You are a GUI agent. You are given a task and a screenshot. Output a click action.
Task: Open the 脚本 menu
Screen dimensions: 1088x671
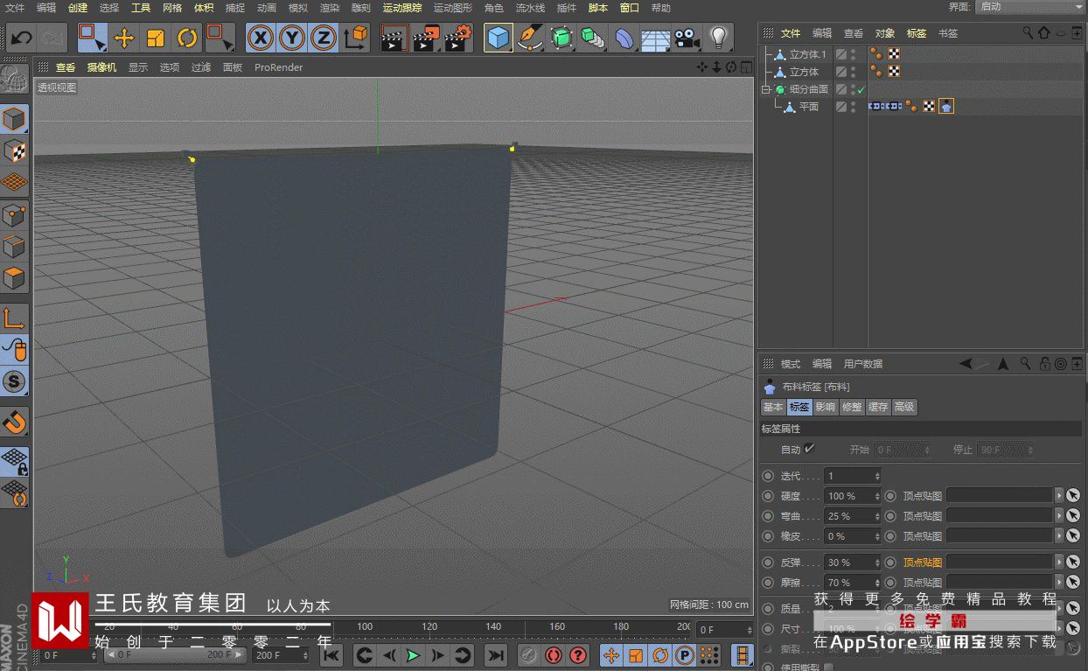(598, 8)
